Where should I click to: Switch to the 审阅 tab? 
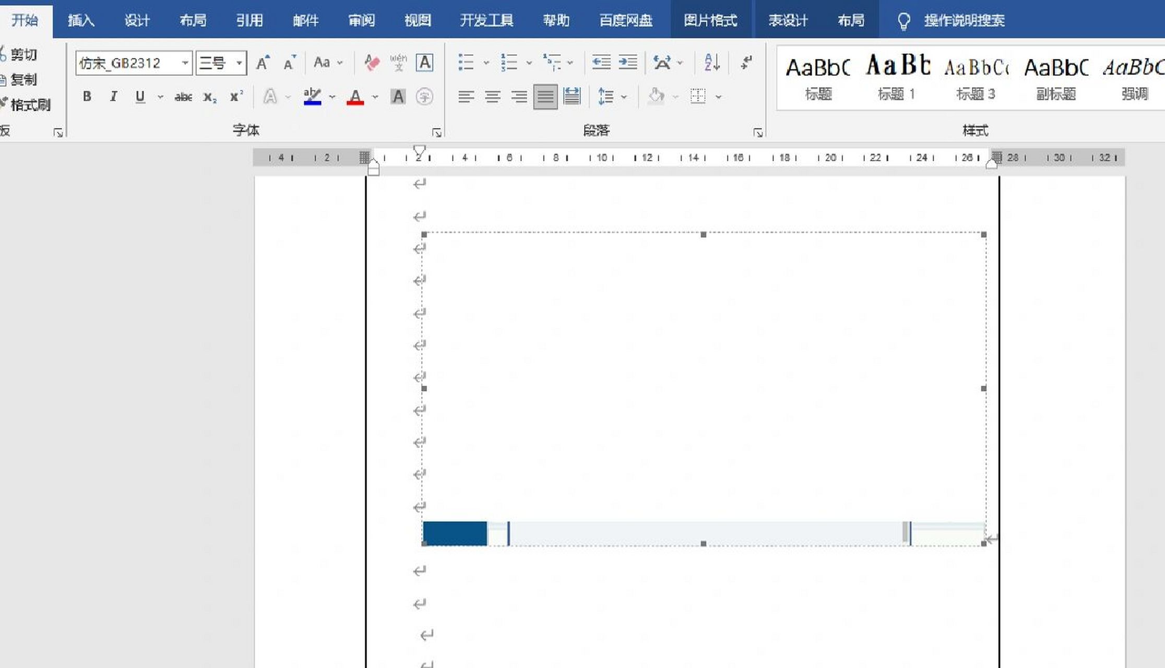click(x=361, y=20)
